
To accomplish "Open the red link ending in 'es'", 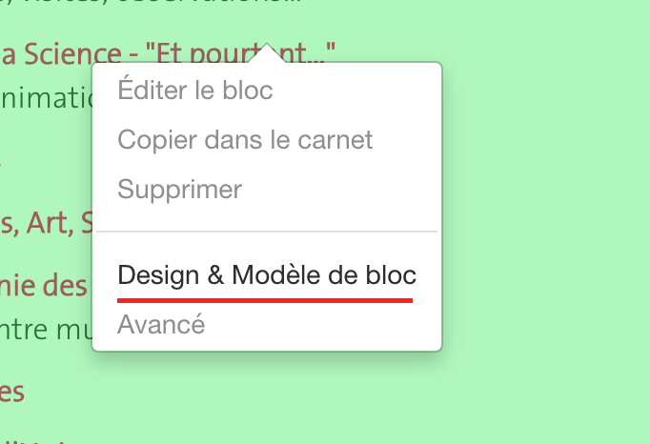I will click(12, 391).
